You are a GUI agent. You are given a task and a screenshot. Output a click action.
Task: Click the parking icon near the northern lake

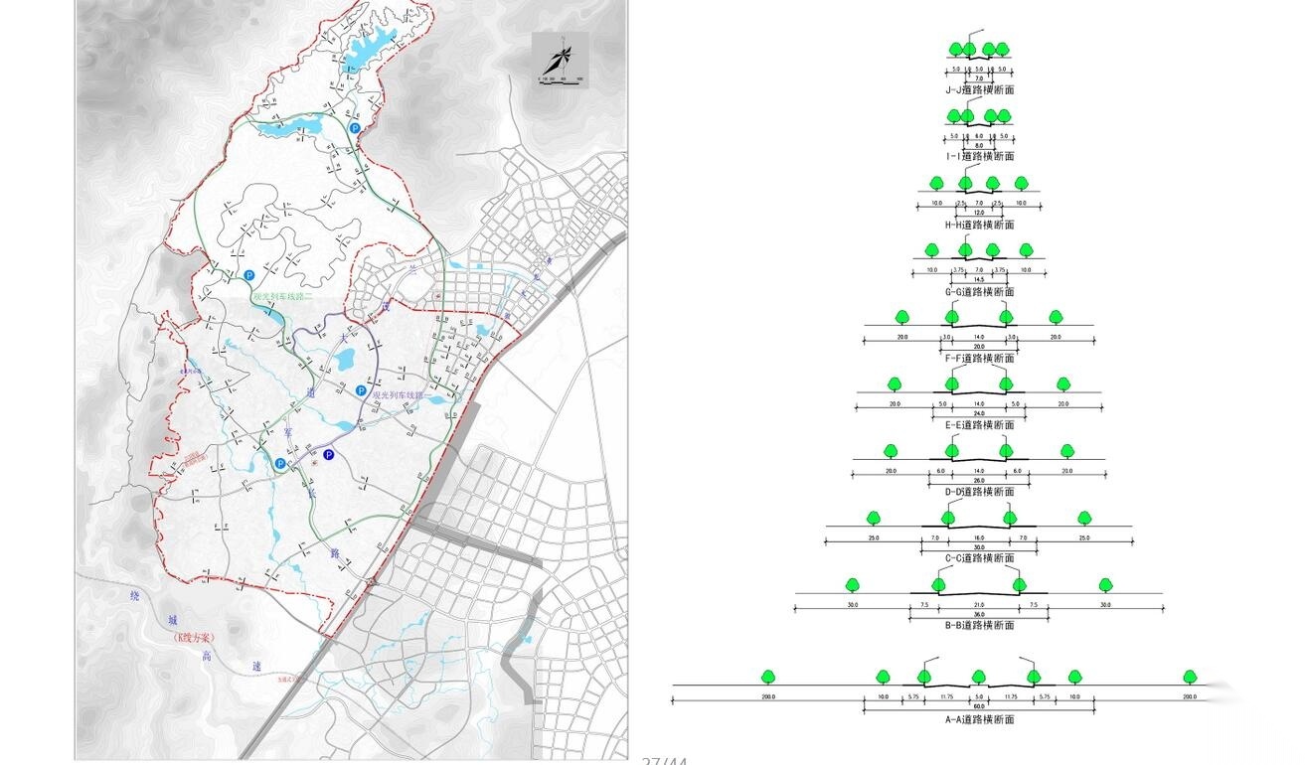[x=355, y=128]
